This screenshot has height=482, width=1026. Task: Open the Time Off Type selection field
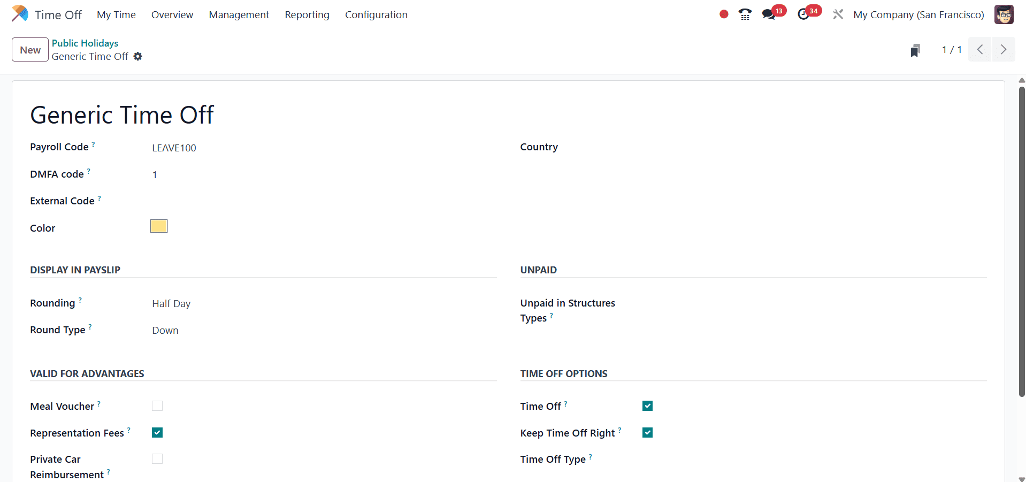tap(814, 460)
